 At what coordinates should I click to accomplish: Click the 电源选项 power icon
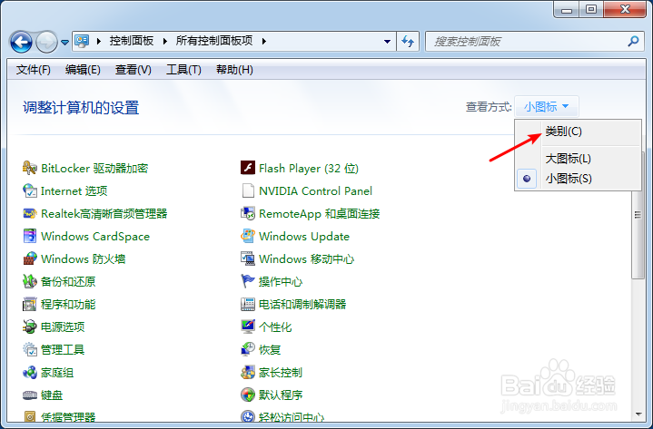[x=30, y=327]
